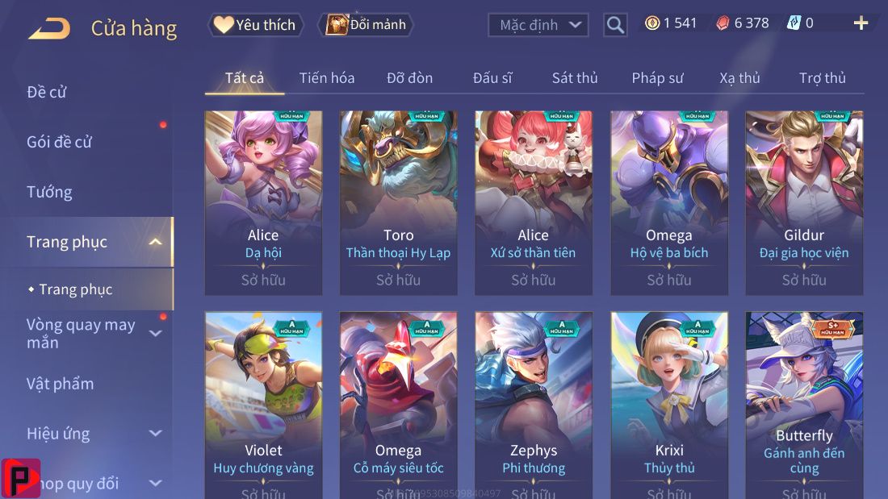Click the blue voucher ticket icon
Image resolution: width=888 pixels, height=499 pixels.
(794, 23)
